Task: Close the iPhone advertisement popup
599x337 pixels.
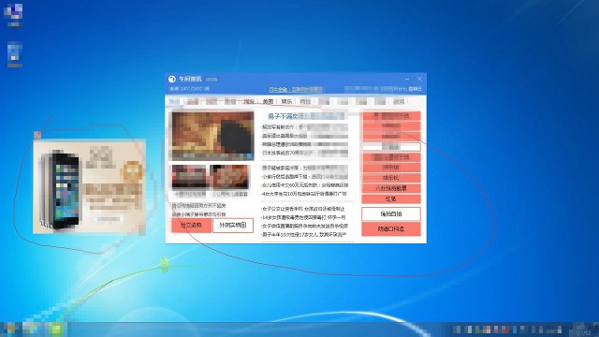Action: [37, 135]
